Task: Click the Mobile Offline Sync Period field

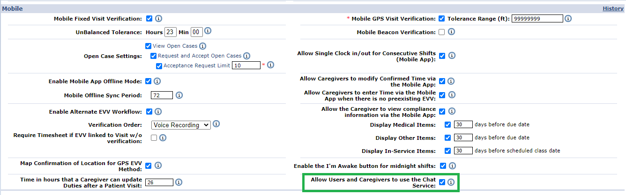Action: tap(162, 95)
